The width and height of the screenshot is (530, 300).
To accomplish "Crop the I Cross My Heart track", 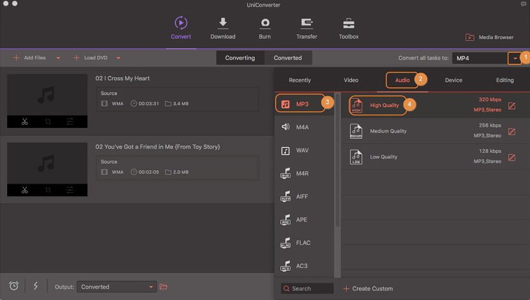I will (48, 122).
